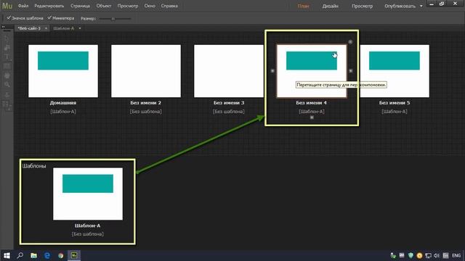This screenshot has height=261, width=465.
Task: Launch Google Chrome from the taskbar
Action: pos(61,255)
